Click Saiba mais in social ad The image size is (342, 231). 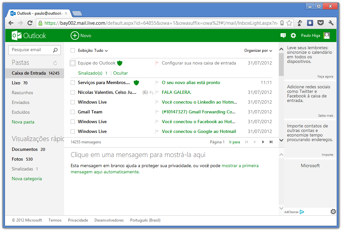click(325, 116)
